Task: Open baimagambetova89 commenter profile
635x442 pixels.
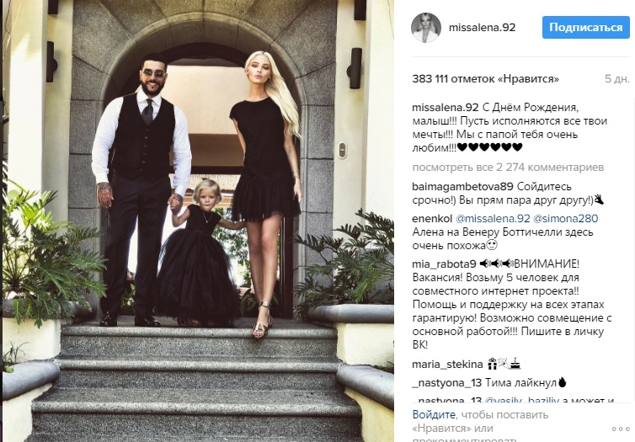Action: [462, 187]
